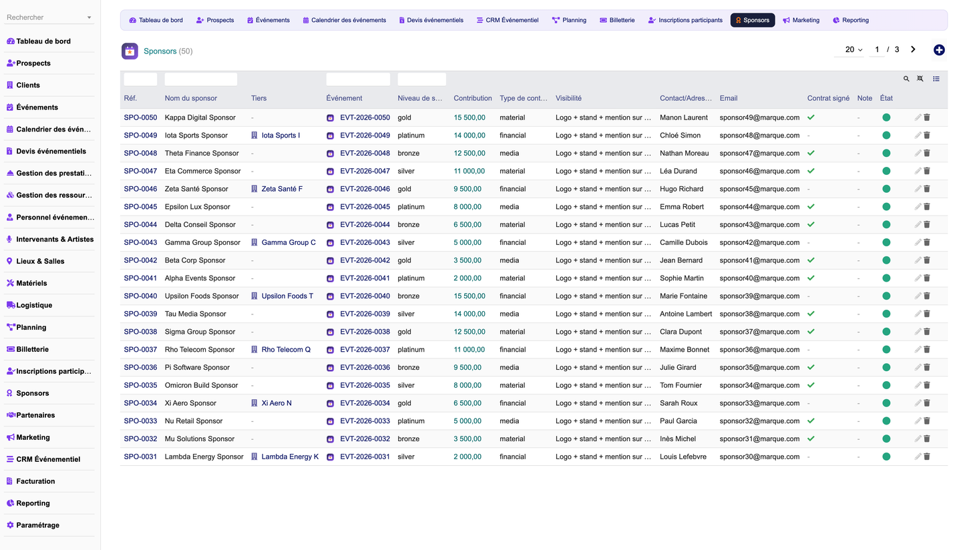Delete the SPO-0050 row with the trash icon

[x=927, y=117]
